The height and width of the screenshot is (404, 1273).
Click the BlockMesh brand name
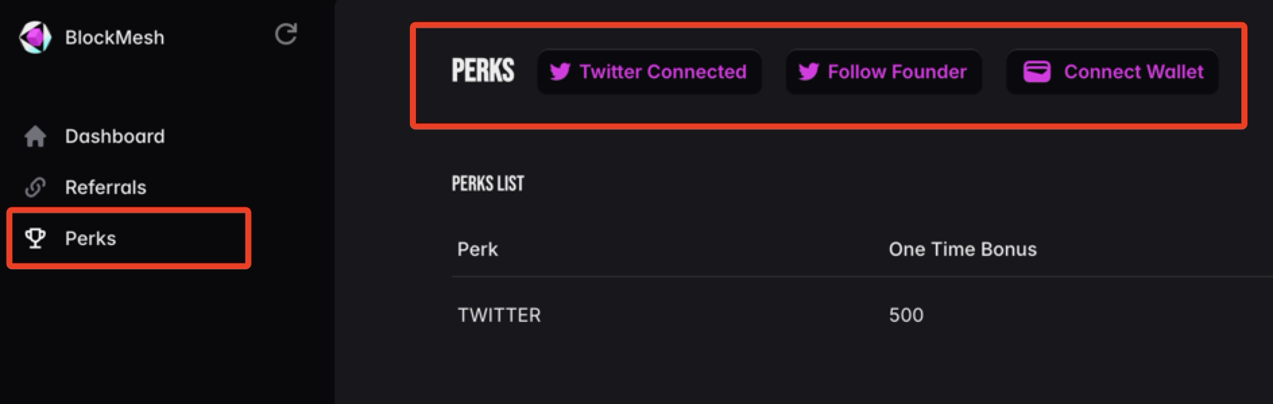click(x=115, y=37)
